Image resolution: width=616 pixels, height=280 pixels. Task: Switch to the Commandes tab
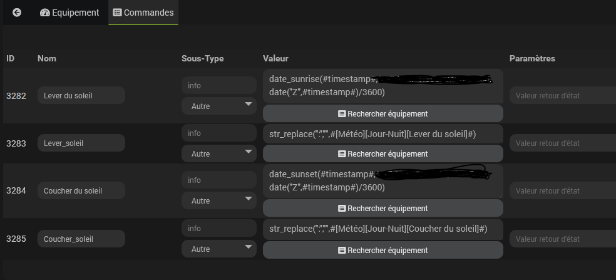(143, 13)
